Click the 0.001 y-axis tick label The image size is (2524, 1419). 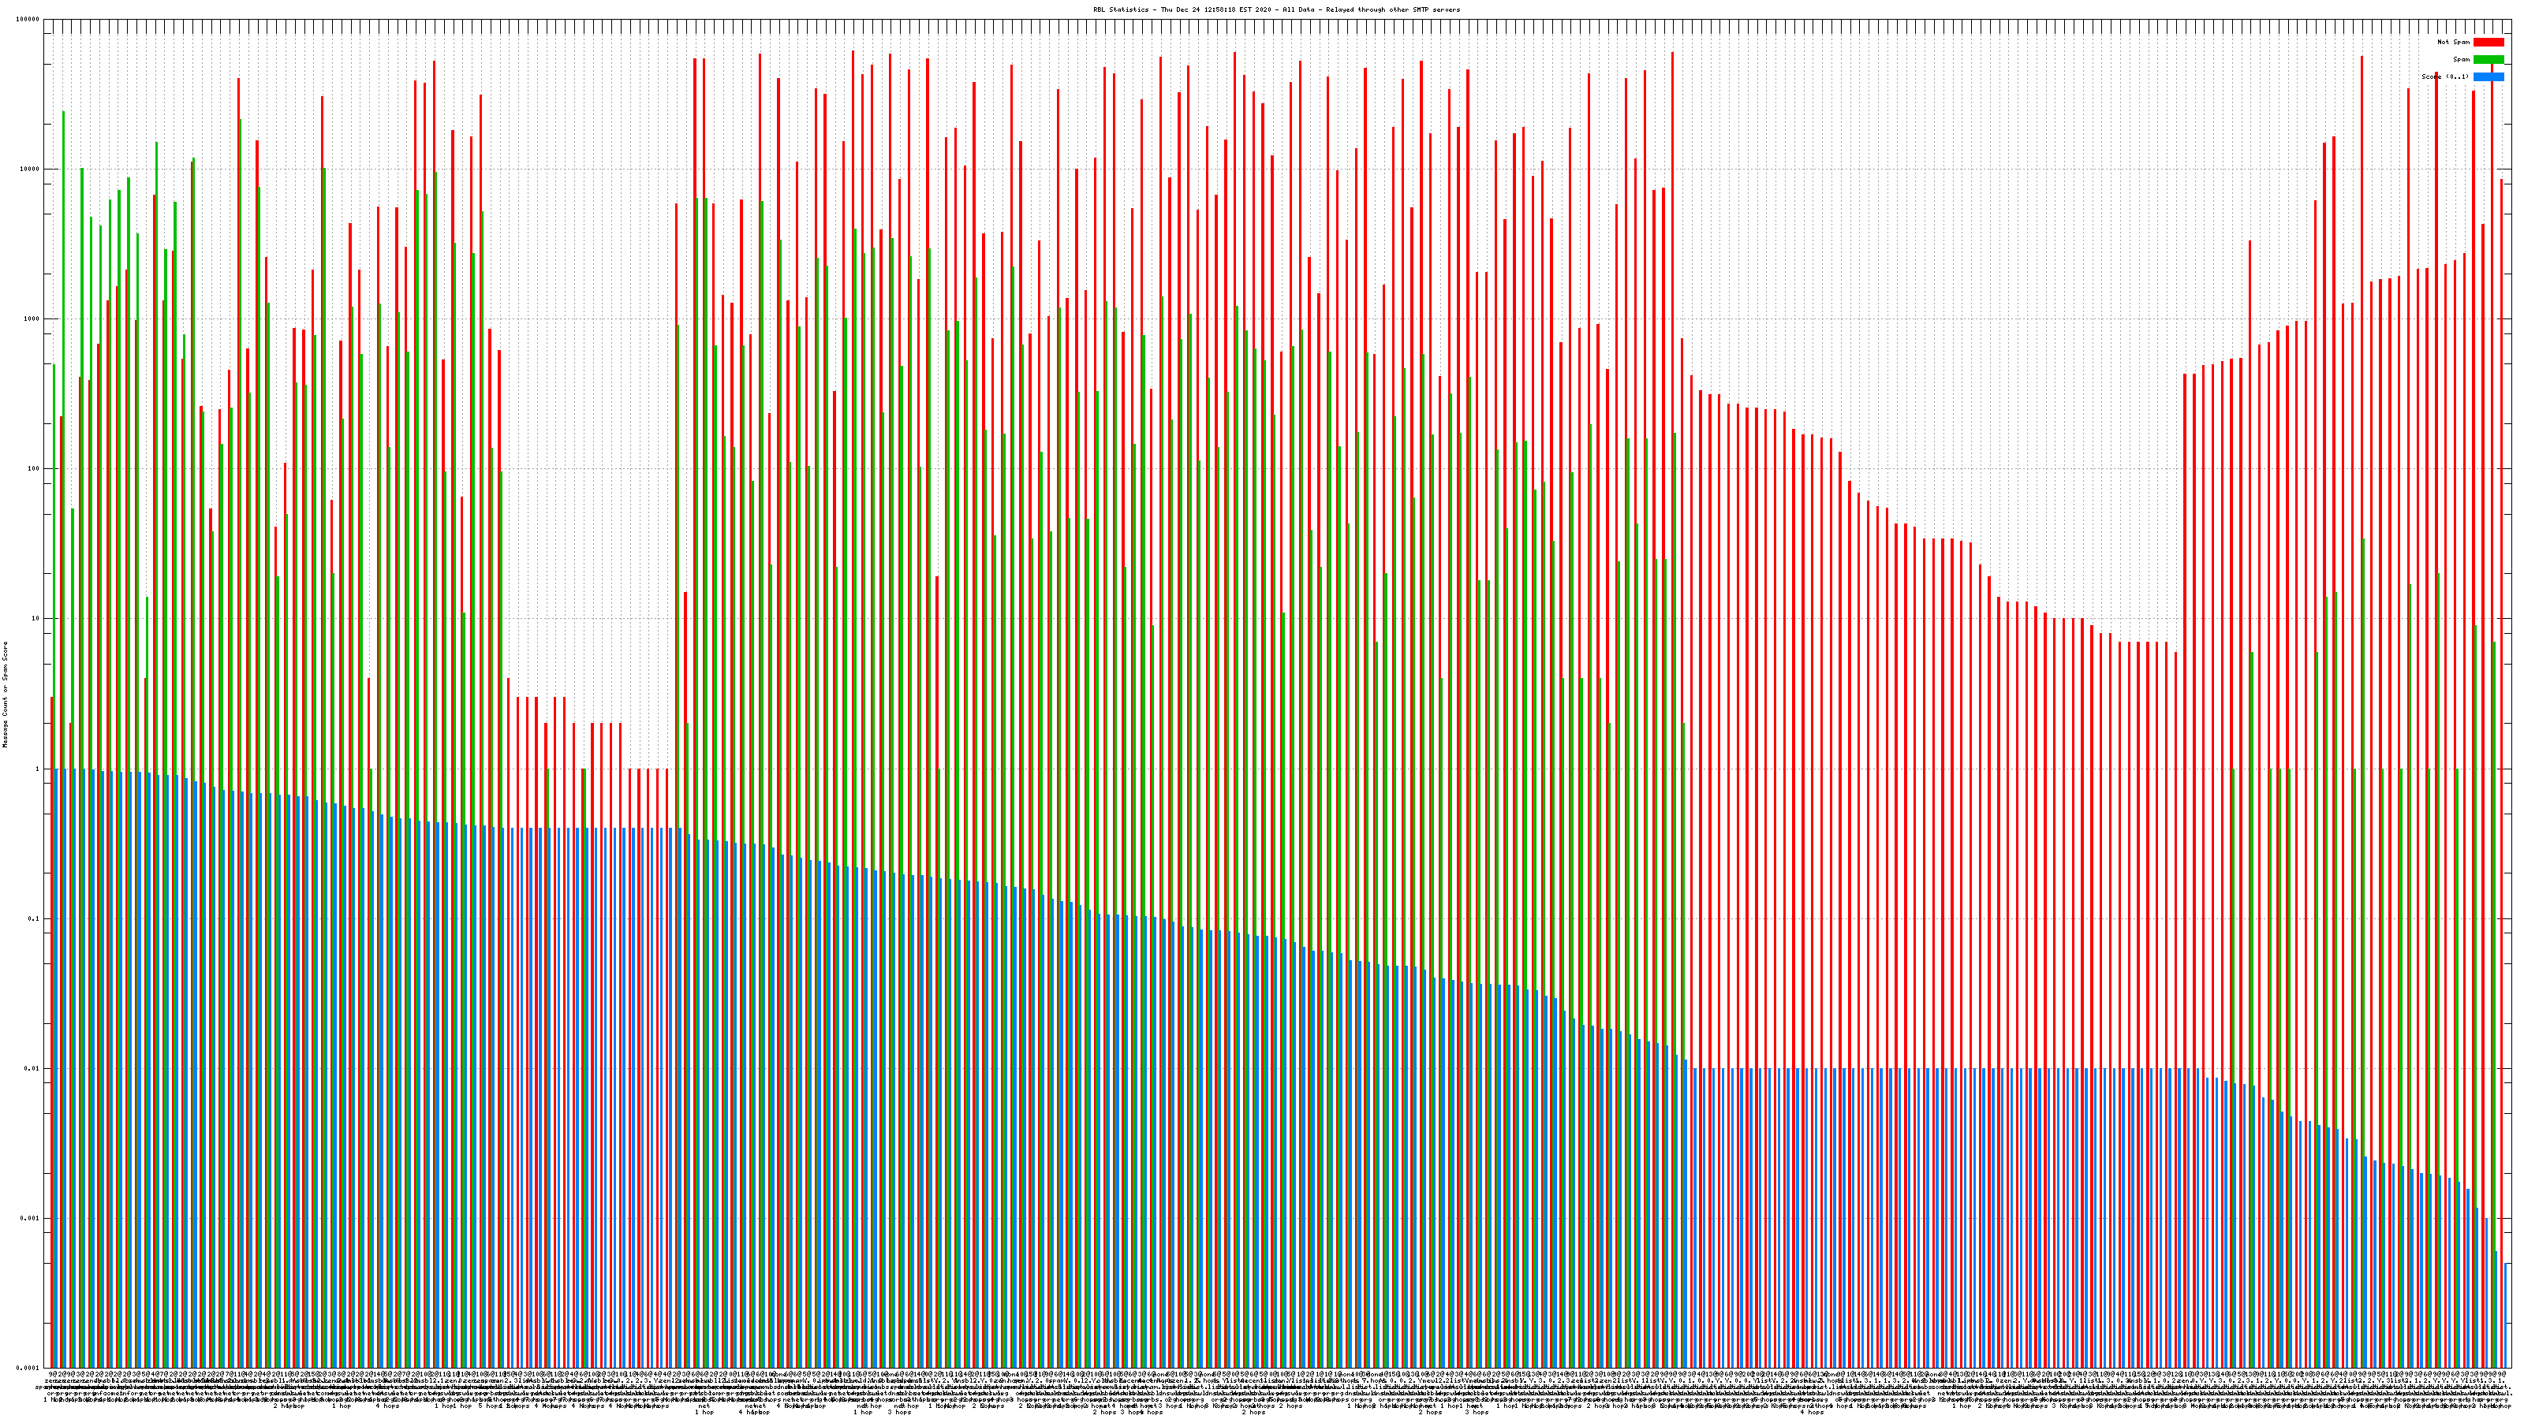tap(31, 1218)
